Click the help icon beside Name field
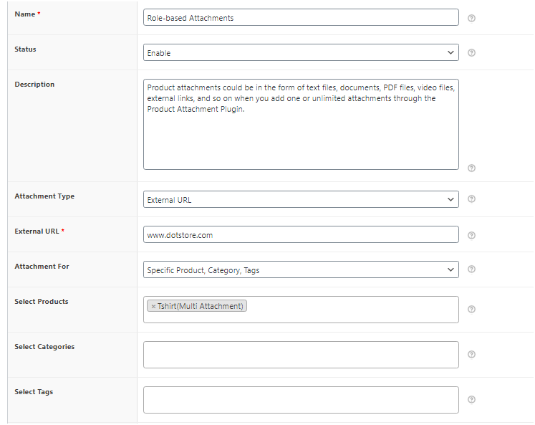The width and height of the screenshot is (535, 425). pos(471,18)
